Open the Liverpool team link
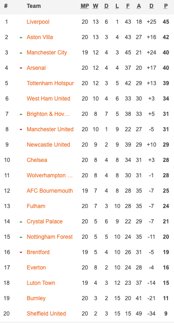This screenshot has height=323, width=174. (x=38, y=22)
